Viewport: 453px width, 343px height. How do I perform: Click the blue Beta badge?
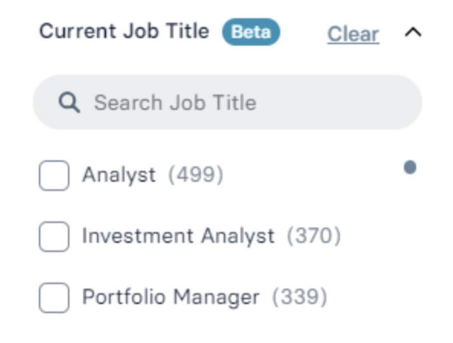coord(251,32)
